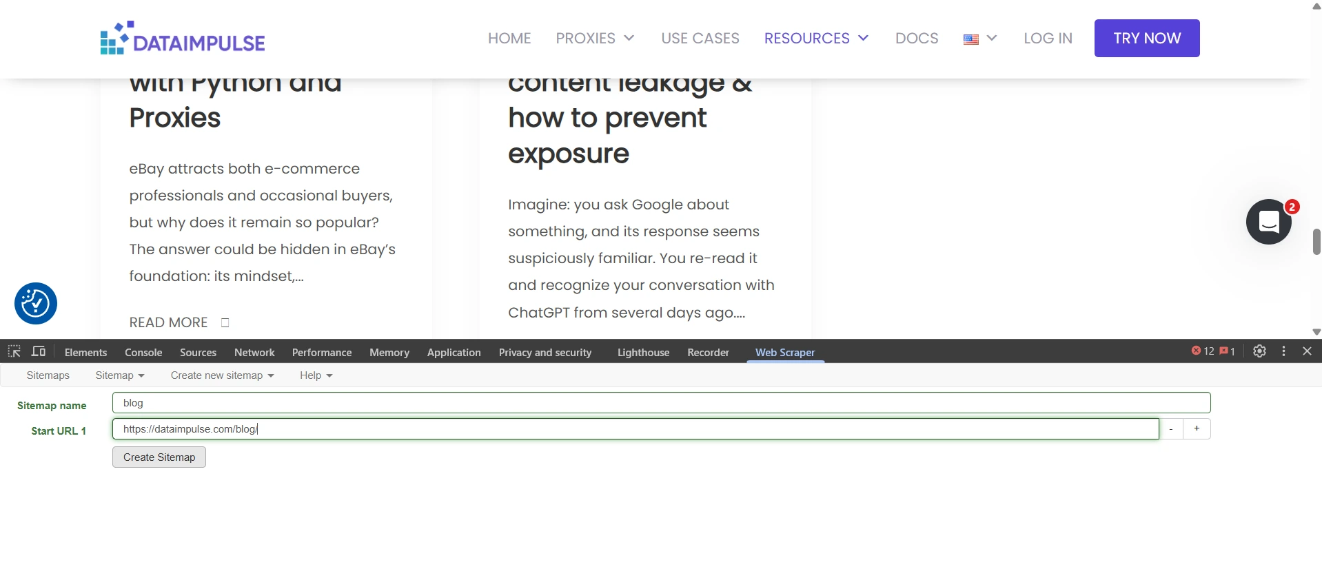The image size is (1322, 580).
Task: Click the TRY NOW button
Action: coord(1147,38)
